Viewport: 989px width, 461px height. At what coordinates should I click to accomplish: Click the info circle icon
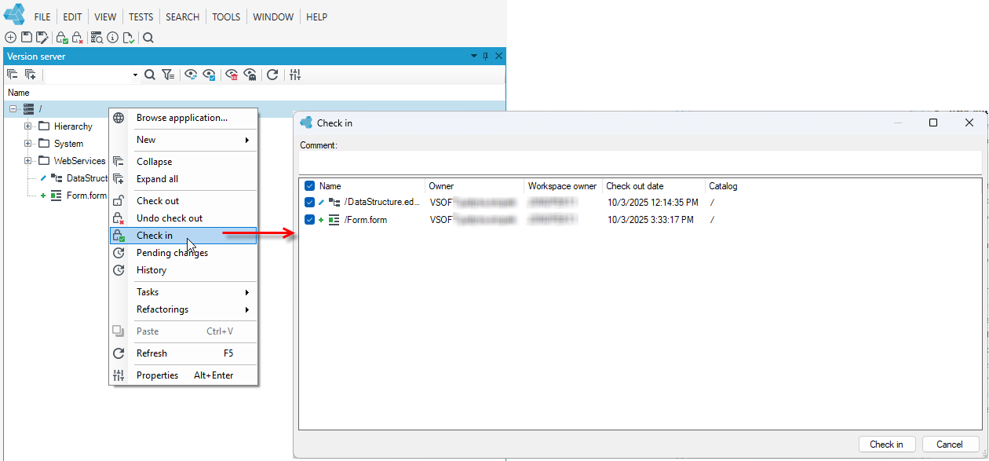113,37
